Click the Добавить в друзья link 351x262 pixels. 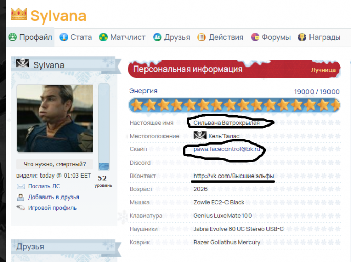(53, 197)
